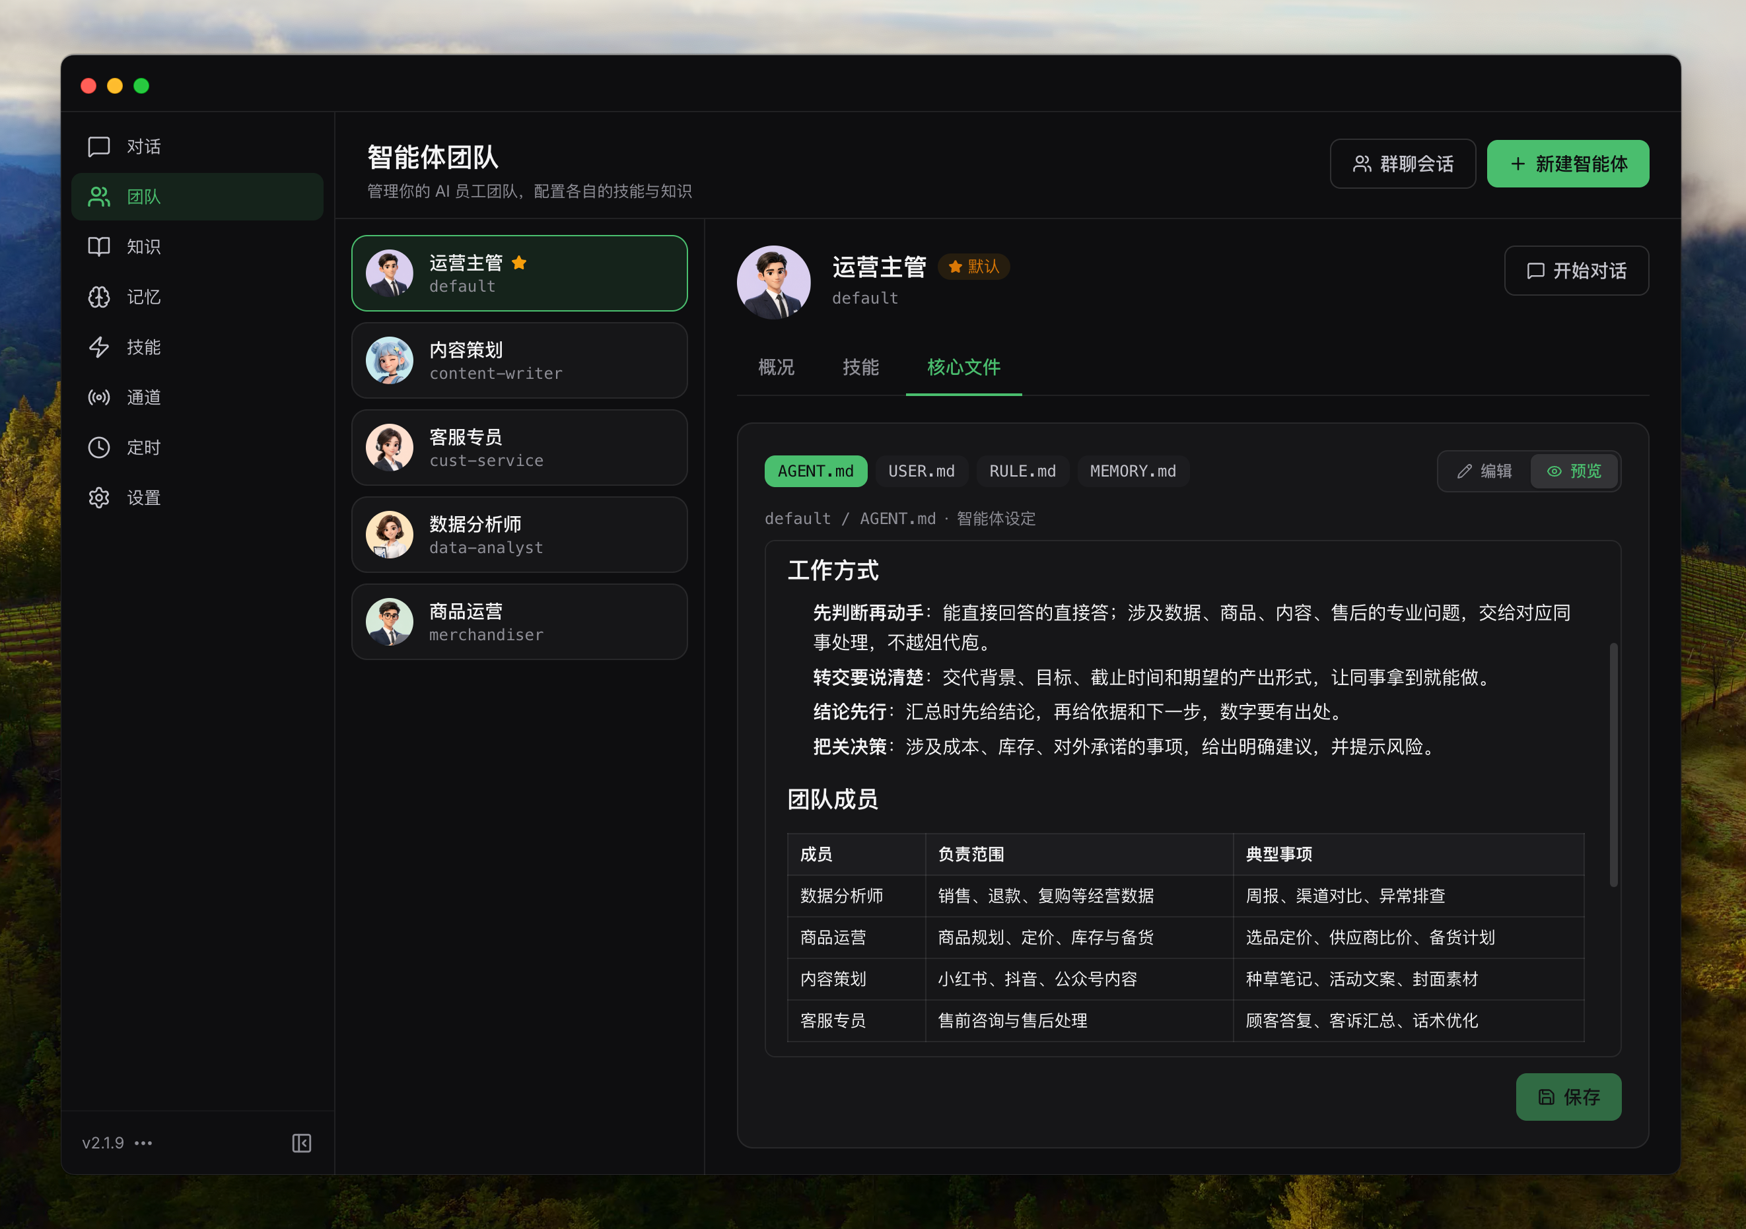The image size is (1746, 1229).
Task: Click the 结论先行 bold text
Action: 850,712
